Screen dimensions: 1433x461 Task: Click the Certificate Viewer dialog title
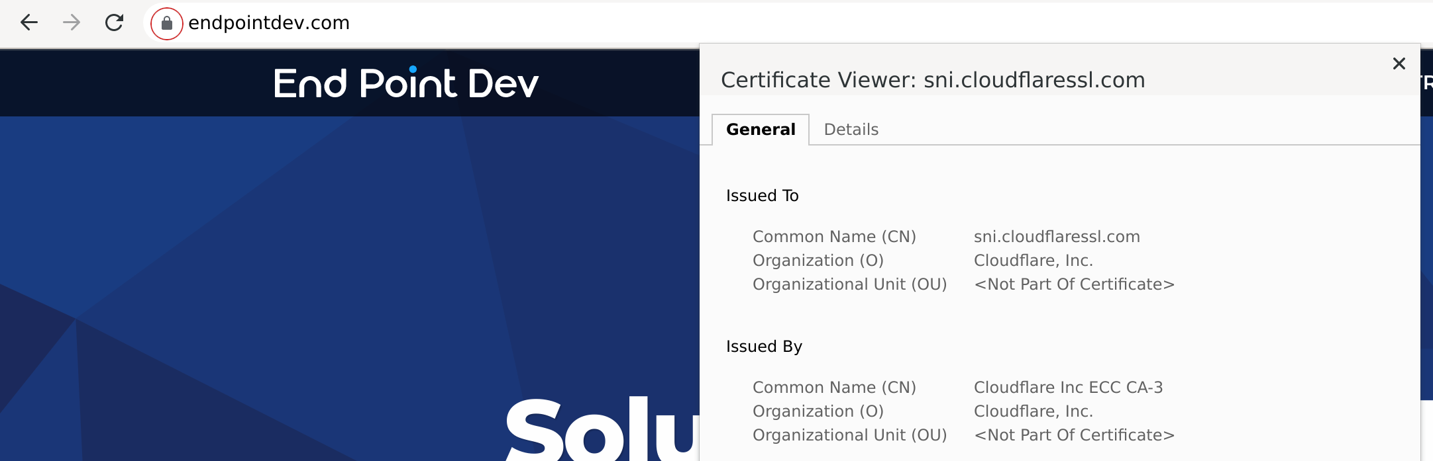coord(933,80)
